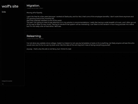
Task: Click the "Unique hit counter" label
Action: [7, 81]
